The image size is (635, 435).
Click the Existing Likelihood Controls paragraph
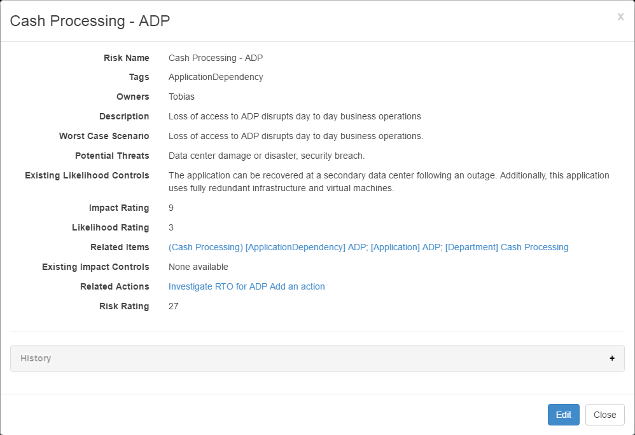click(x=389, y=182)
